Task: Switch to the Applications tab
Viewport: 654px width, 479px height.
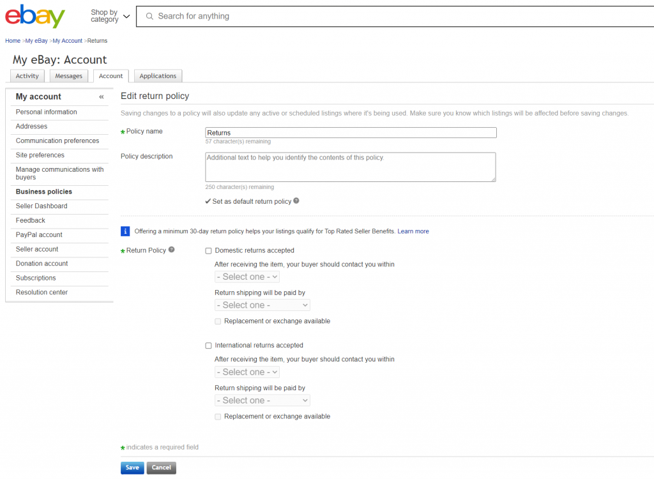Action: pos(158,76)
